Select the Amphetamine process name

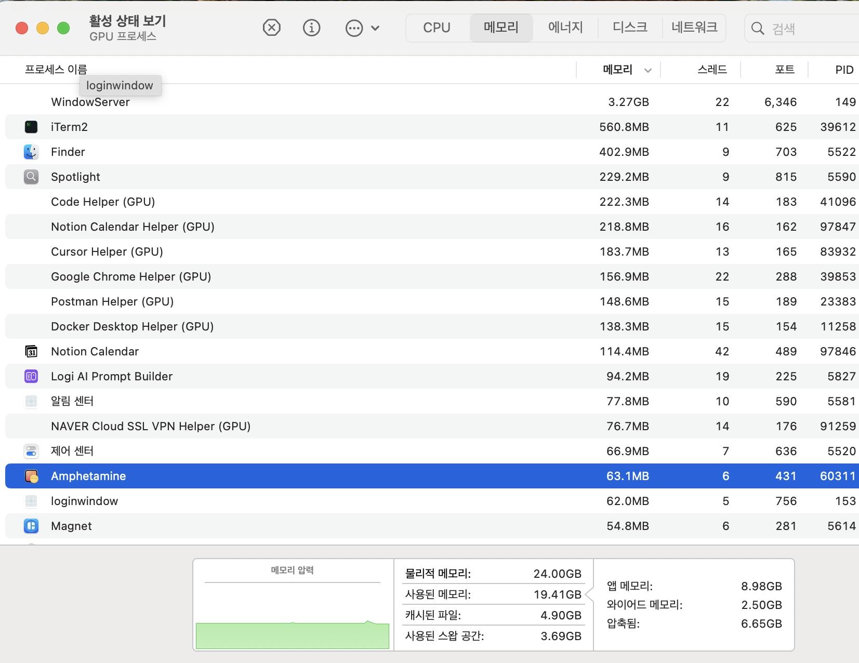coord(88,476)
